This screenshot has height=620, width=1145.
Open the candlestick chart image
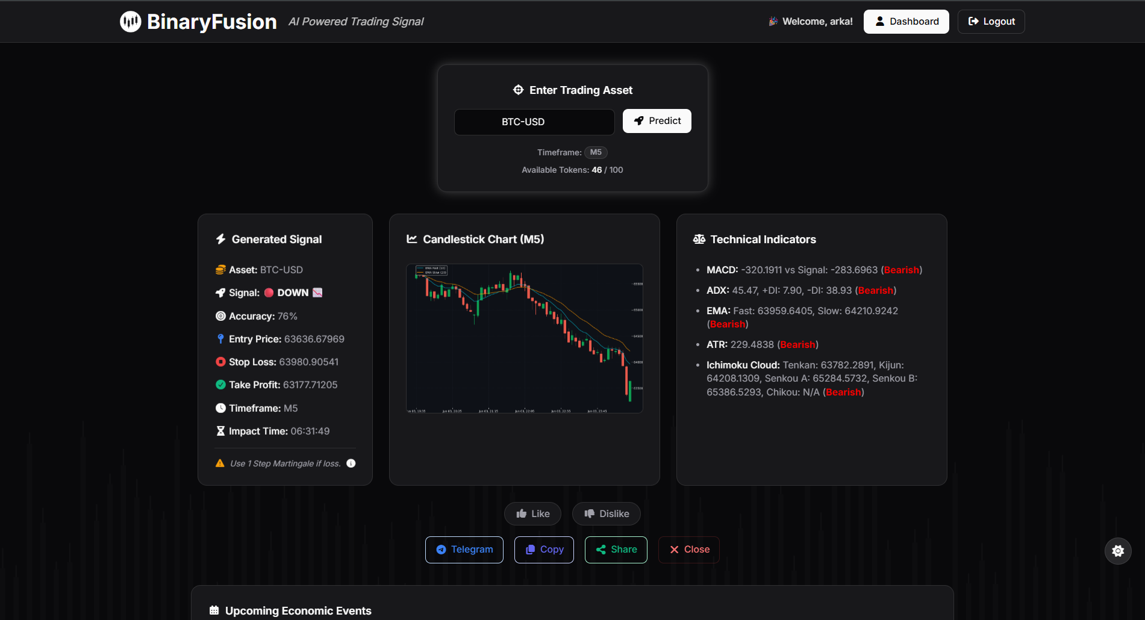[x=525, y=338]
